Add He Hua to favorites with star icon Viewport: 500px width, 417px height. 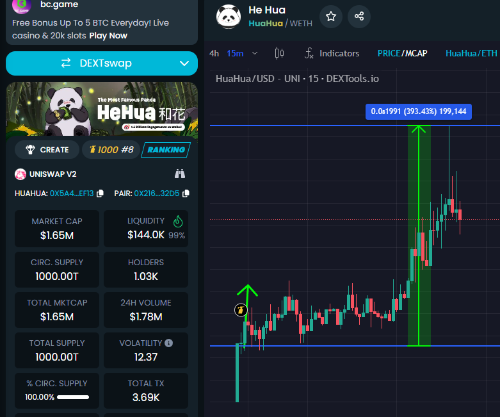pyautogui.click(x=331, y=16)
